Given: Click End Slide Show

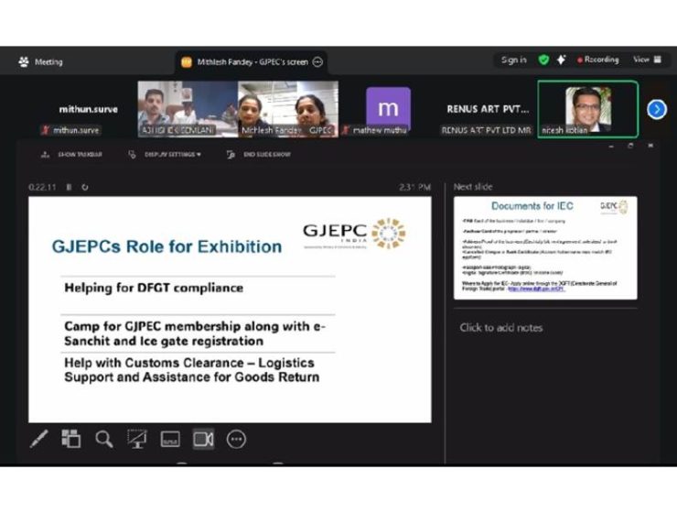Looking at the screenshot, I should pyautogui.click(x=260, y=155).
